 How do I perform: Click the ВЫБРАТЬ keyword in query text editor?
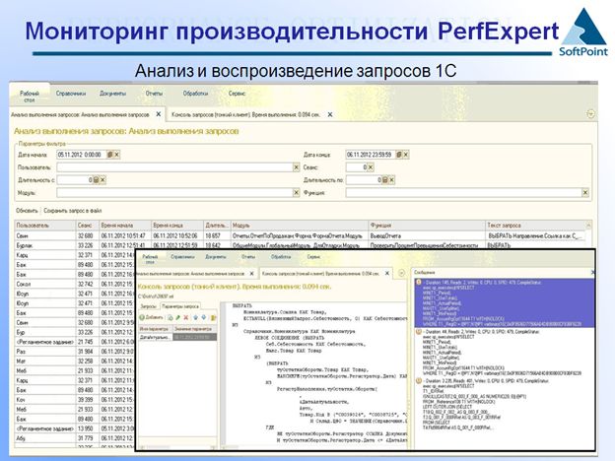point(242,305)
